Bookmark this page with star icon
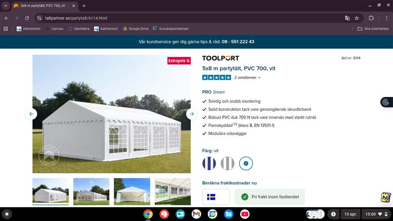The height and width of the screenshot is (221, 393). pyautogui.click(x=357, y=18)
